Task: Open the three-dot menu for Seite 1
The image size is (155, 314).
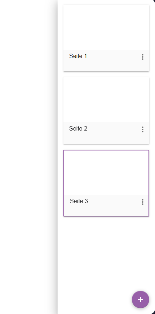Action: coord(143,57)
